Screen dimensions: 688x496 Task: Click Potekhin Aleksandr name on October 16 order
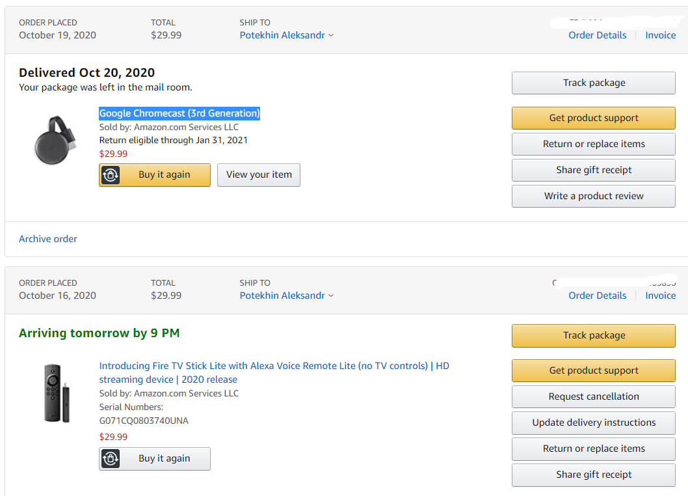282,296
